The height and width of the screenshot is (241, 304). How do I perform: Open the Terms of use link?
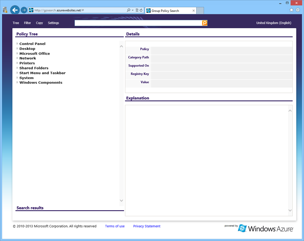[x=115, y=226]
